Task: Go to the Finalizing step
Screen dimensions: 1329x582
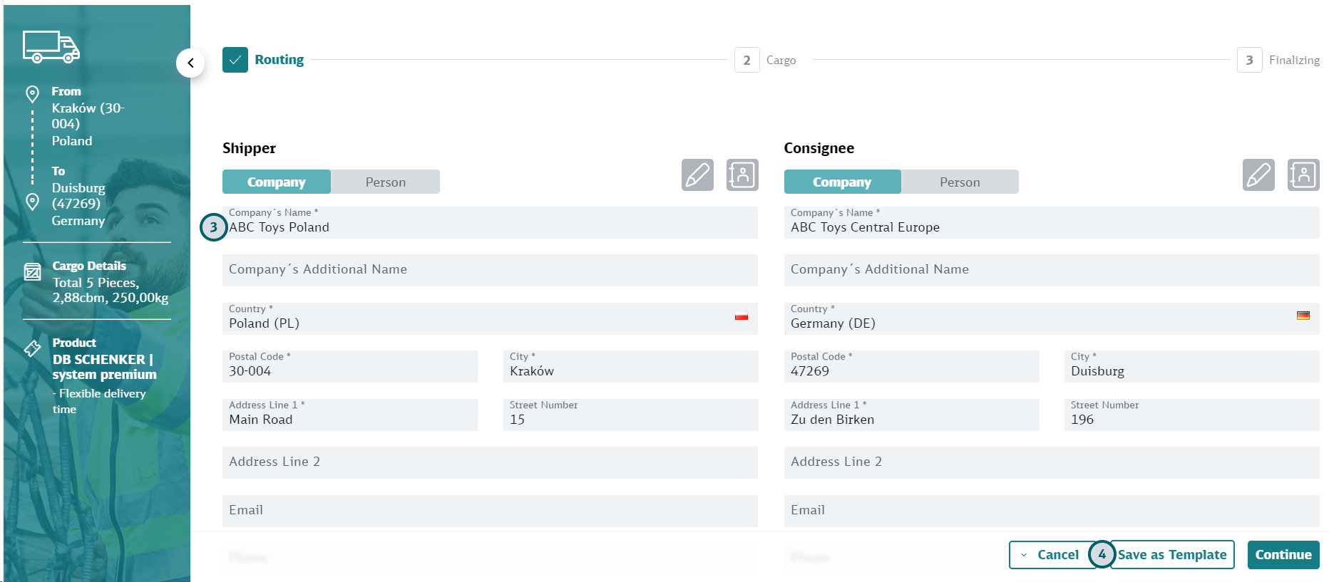Action: 1249,61
